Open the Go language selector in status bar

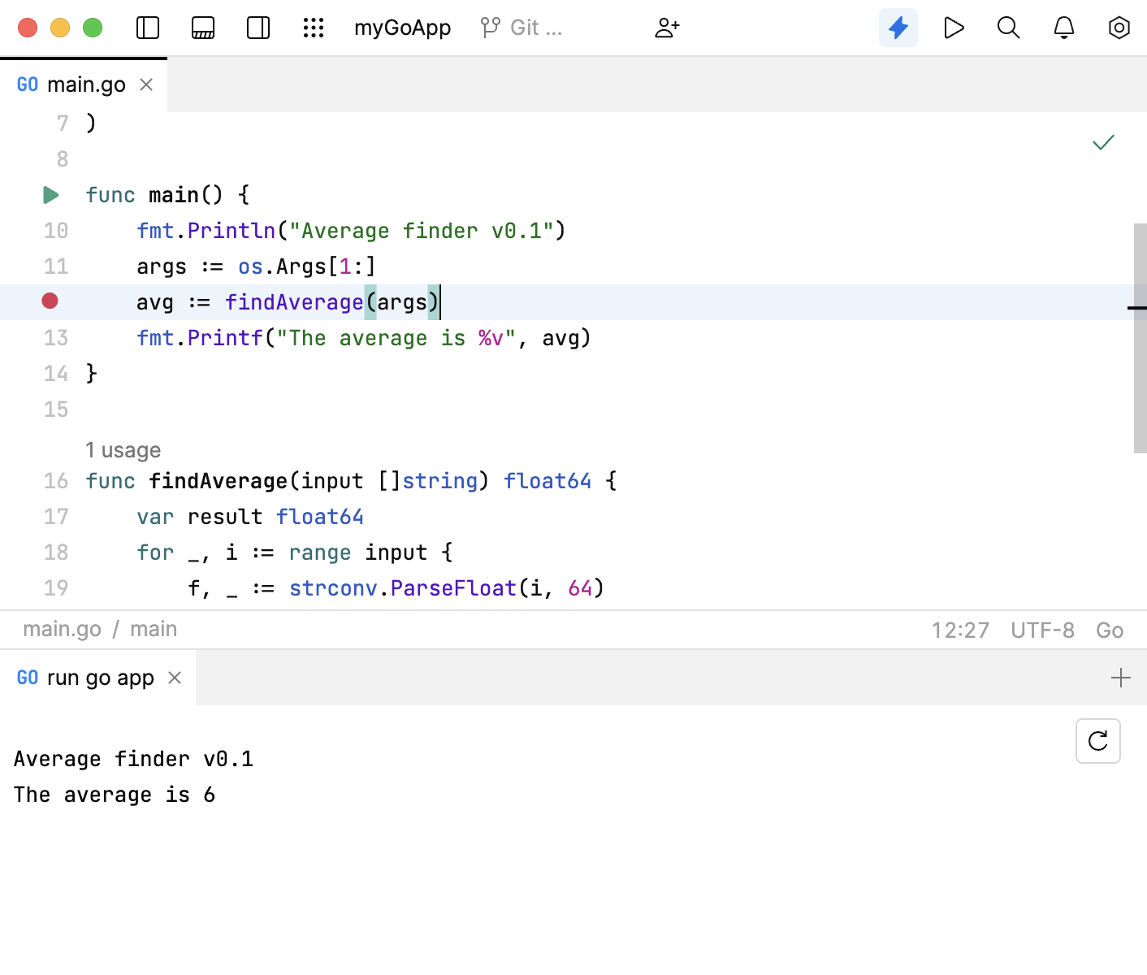pyautogui.click(x=1110, y=630)
